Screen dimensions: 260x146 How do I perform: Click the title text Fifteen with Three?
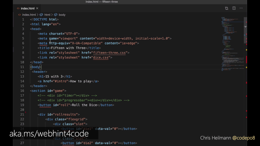pyautogui.click(x=68, y=48)
